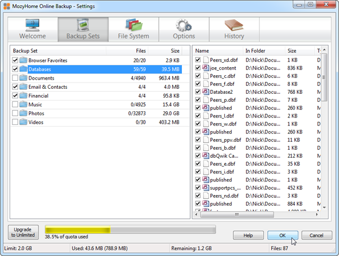Click the file list scroll down arrow
The width and height of the screenshot is (339, 256).
click(x=324, y=207)
